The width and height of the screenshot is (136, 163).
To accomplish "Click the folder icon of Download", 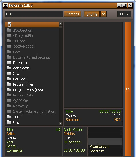I will click(9, 63).
